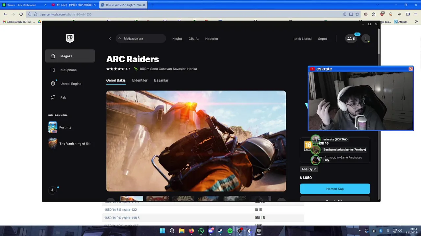421x236 pixels.
Task: Select the first highlighted media thumbnail
Action: point(132,199)
